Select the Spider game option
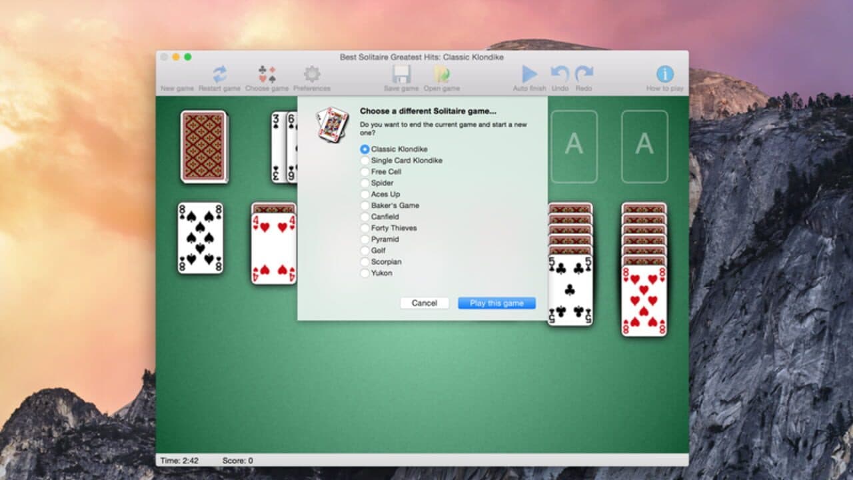Image resolution: width=853 pixels, height=480 pixels. (377, 183)
